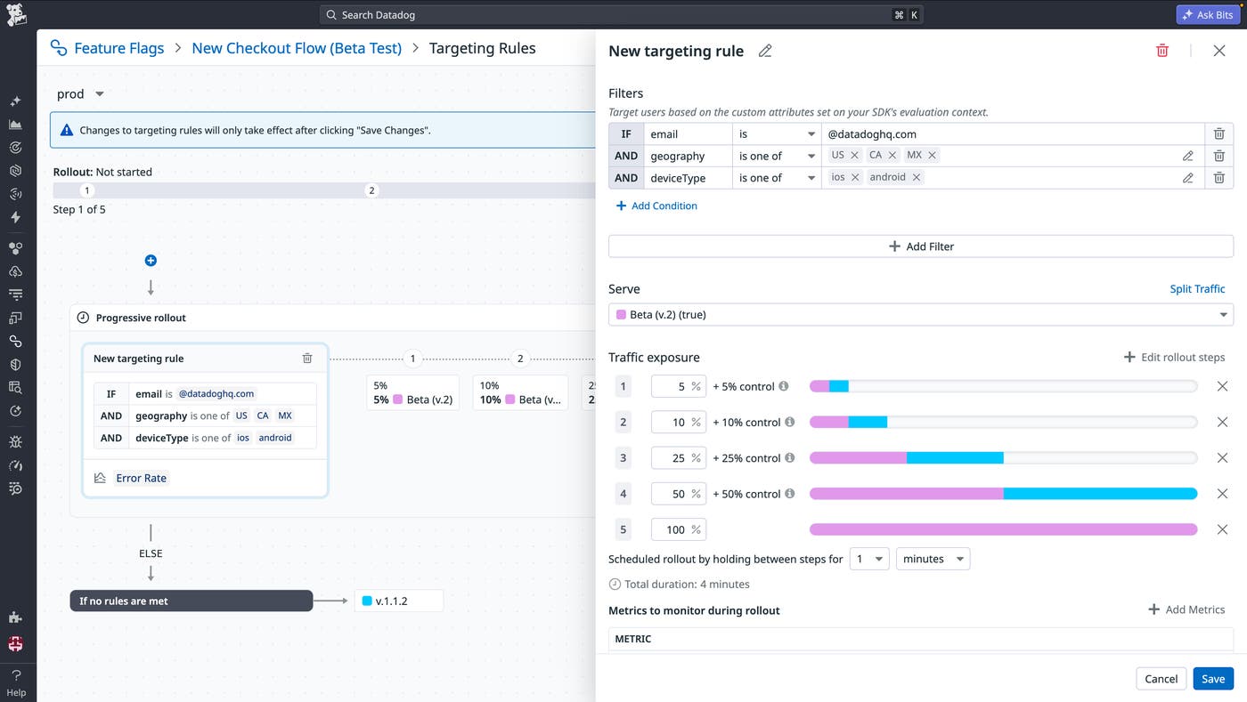Open the lightning bolt icon in the sidebar

tap(15, 217)
